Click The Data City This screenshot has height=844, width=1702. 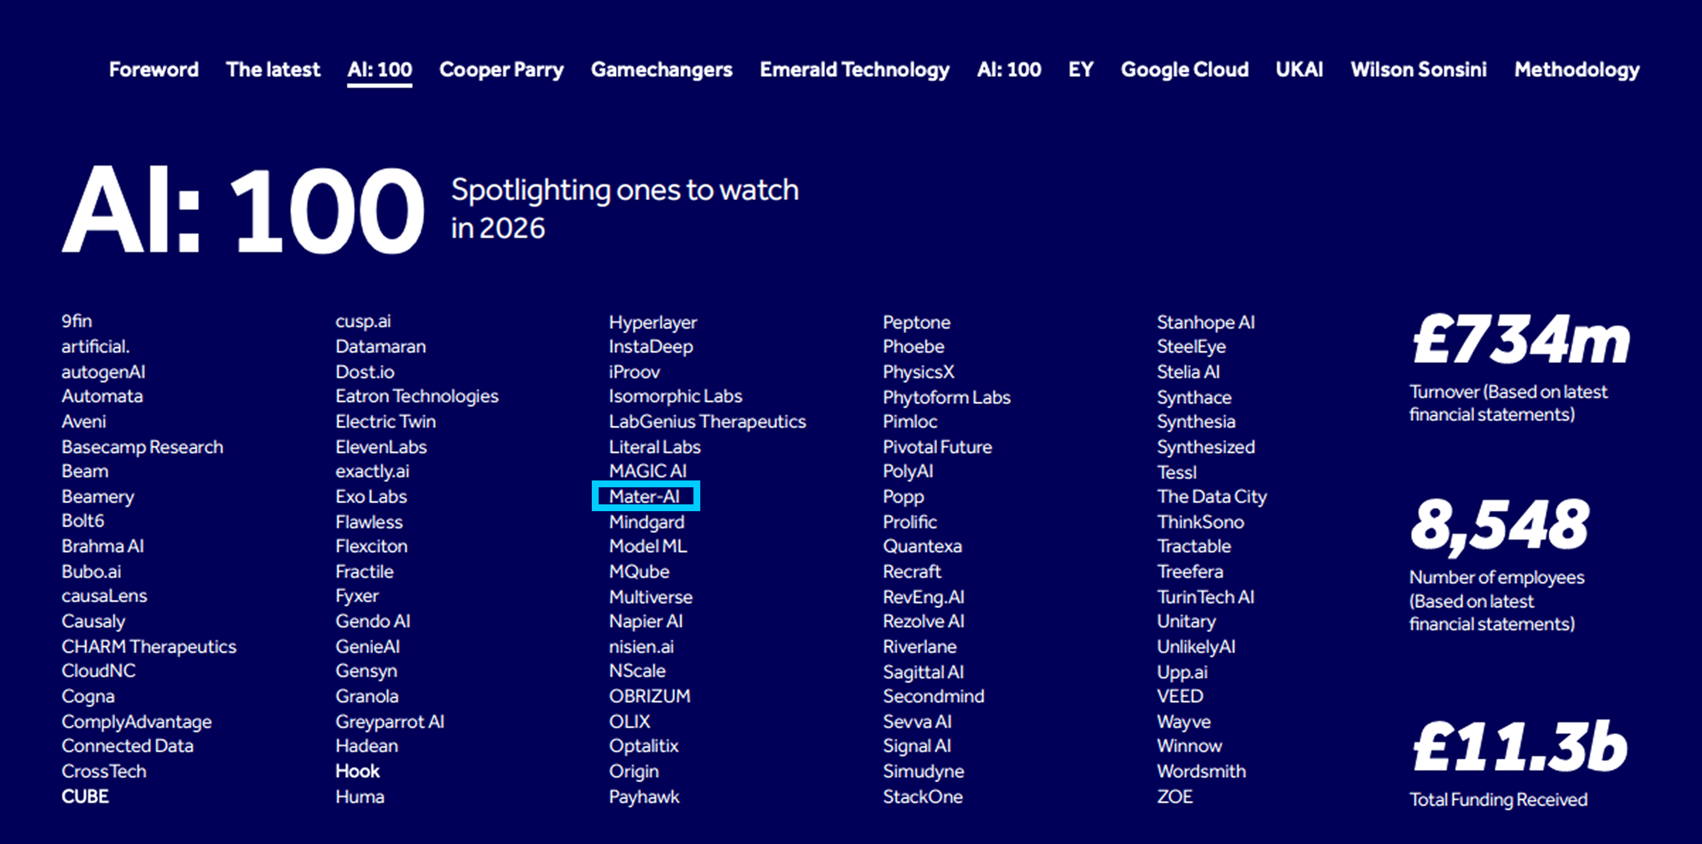pos(1212,497)
